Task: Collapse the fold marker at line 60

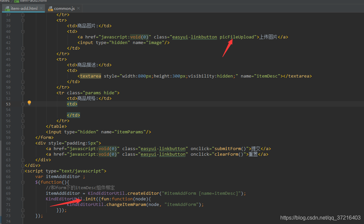Action: click(23, 143)
